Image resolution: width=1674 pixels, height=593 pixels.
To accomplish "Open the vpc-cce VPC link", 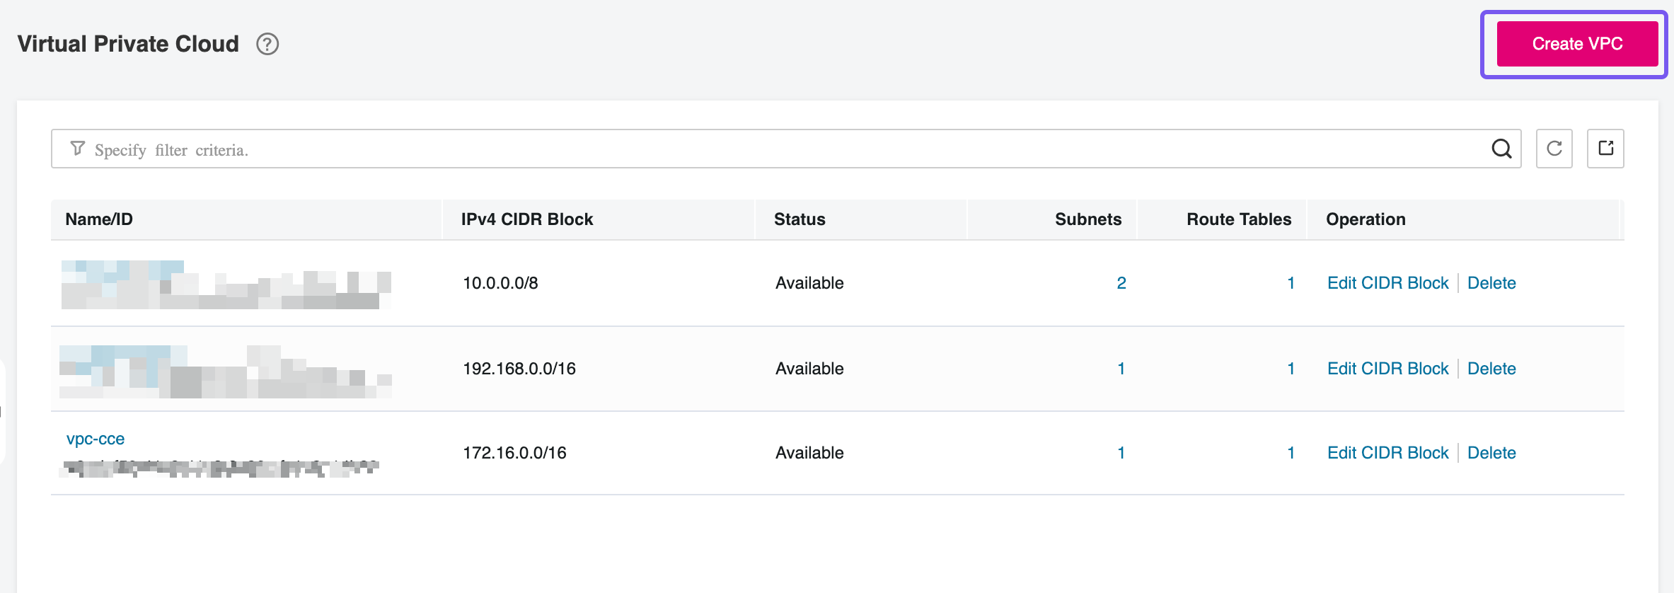I will 96,439.
